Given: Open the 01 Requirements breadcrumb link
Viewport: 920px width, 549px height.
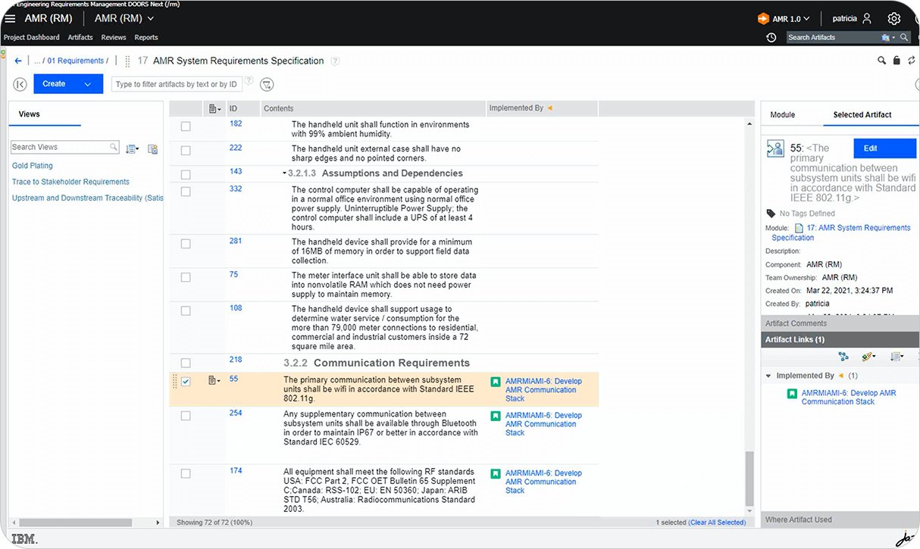Looking at the screenshot, I should (x=76, y=61).
